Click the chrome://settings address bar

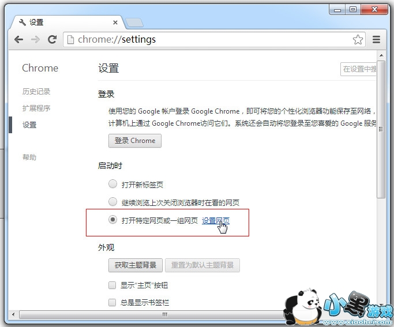214,39
